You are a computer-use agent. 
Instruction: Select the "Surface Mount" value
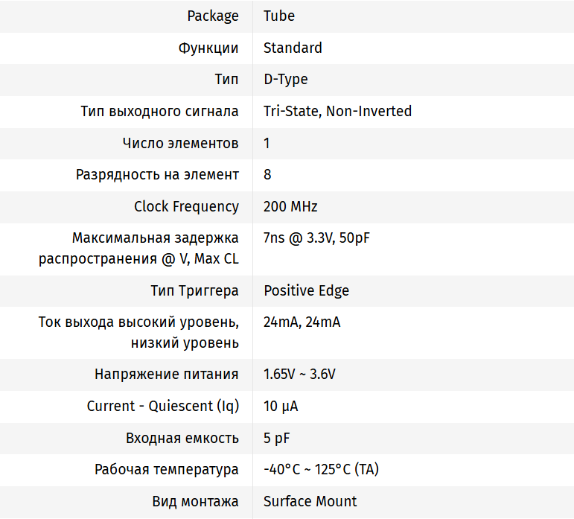(310, 502)
